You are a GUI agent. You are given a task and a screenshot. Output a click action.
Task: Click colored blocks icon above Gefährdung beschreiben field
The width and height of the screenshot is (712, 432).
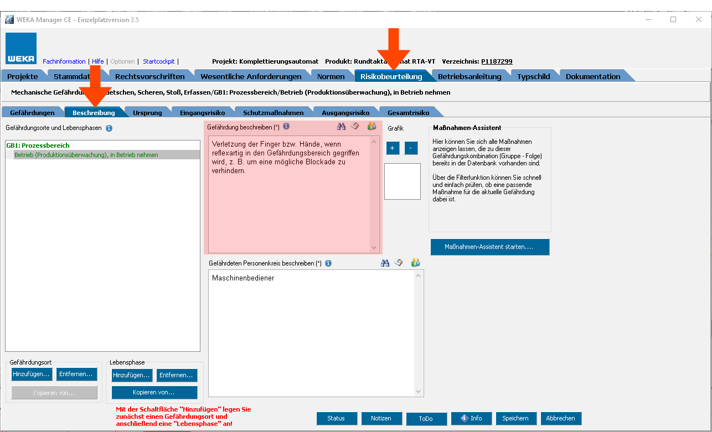coord(372,127)
